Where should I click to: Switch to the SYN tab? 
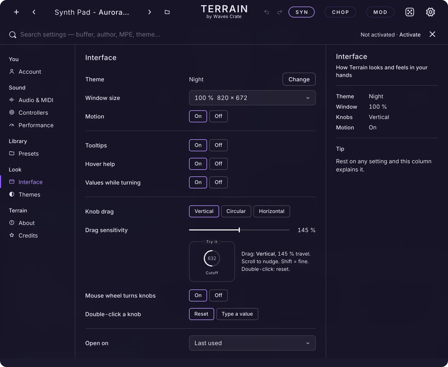(x=302, y=12)
